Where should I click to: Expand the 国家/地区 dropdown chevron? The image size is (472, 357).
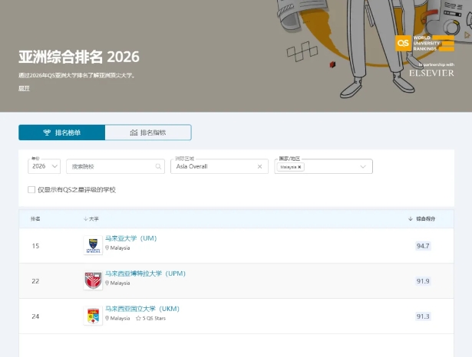click(x=363, y=166)
